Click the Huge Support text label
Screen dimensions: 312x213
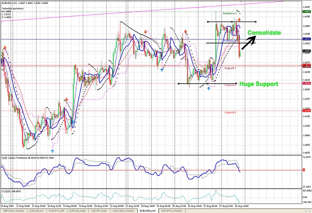pos(259,84)
